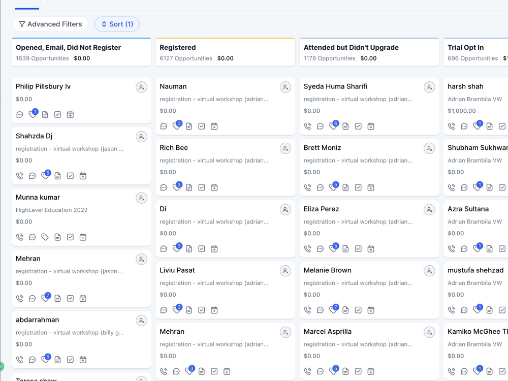Click the phone icon on Brett Moniz card
The height and width of the screenshot is (381, 508).
307,187
